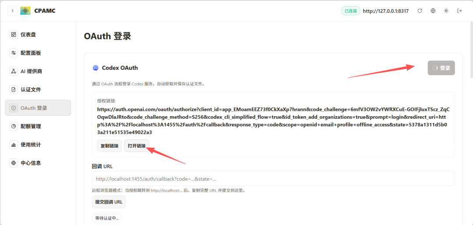Click the 通过 OAuth 流程登录 Codex description
The image size is (473, 225).
[149, 84]
